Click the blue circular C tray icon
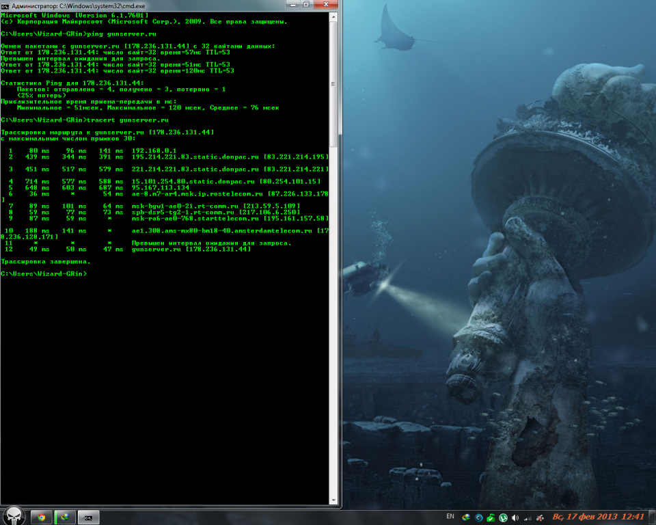 pyautogui.click(x=479, y=517)
